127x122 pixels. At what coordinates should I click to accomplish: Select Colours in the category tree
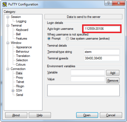[21, 64]
